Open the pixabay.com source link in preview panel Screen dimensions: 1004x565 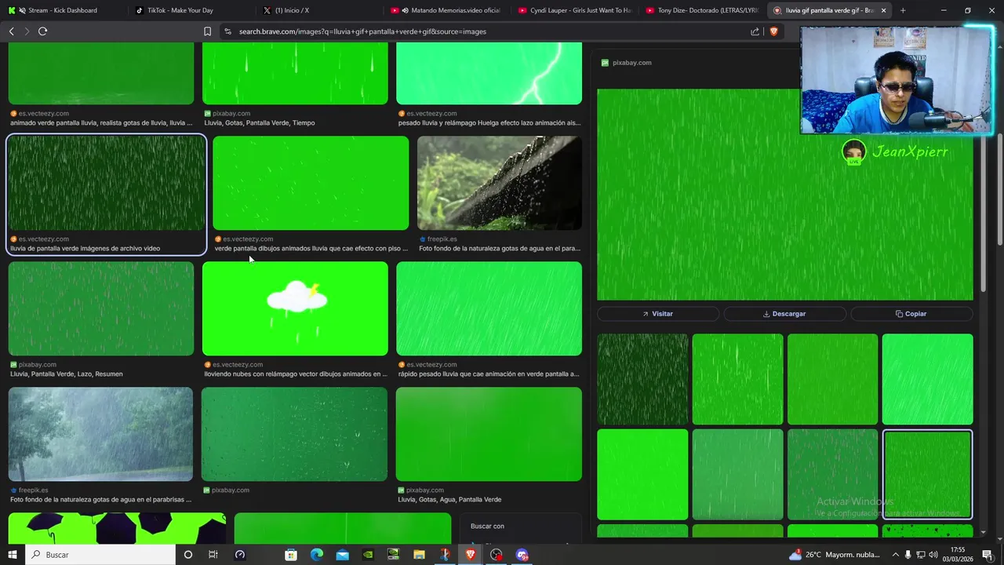(627, 63)
